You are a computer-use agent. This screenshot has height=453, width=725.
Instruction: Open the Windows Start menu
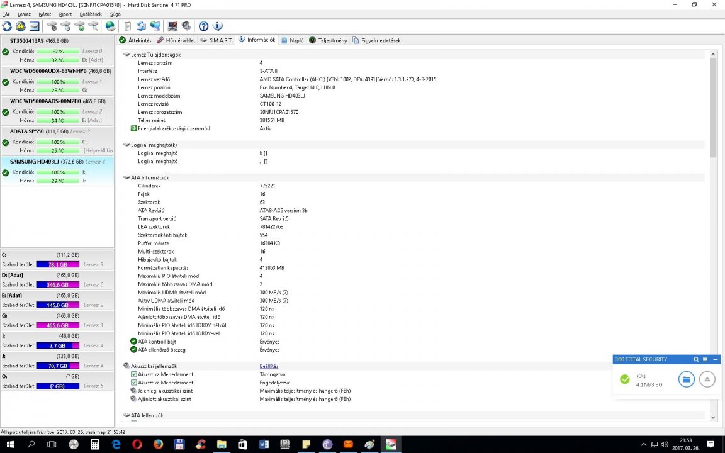(x=9, y=444)
